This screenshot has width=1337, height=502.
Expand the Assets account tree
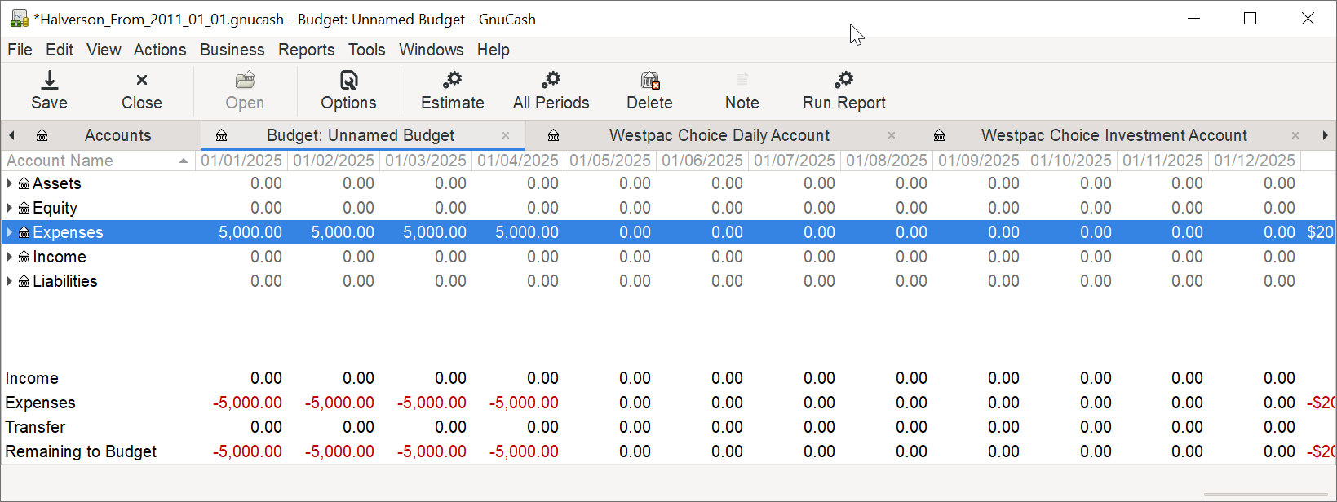tap(10, 183)
